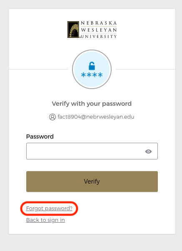
Task: Focus the Password input field
Action: [92, 151]
